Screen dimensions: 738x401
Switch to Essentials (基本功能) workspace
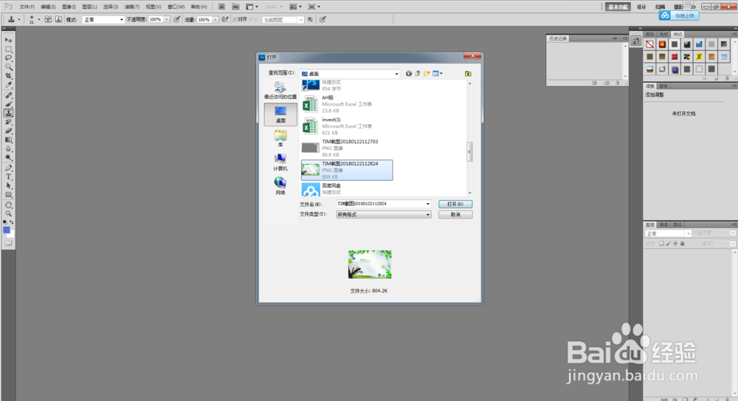pos(618,7)
